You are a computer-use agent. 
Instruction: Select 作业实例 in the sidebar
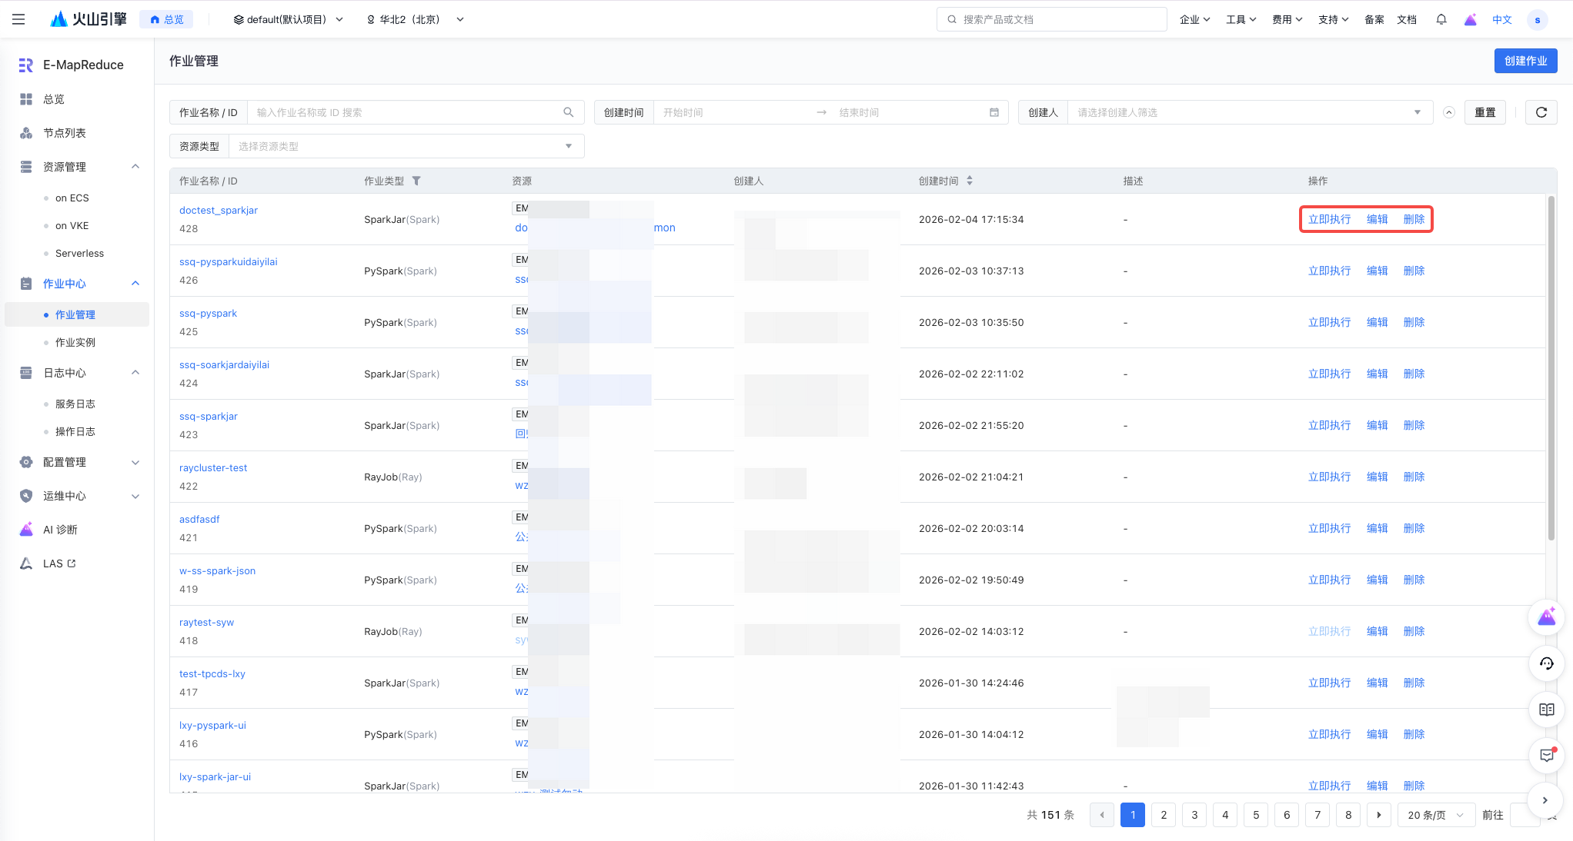click(75, 342)
